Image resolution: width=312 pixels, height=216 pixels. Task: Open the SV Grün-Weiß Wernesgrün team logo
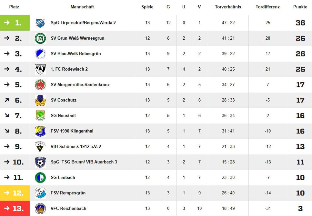(x=40, y=38)
